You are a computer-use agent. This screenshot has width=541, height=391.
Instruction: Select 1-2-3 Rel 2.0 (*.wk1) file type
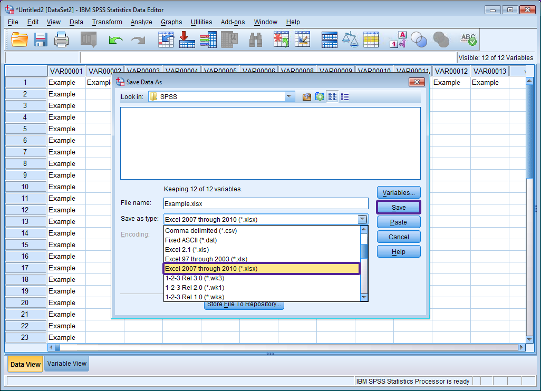click(262, 288)
